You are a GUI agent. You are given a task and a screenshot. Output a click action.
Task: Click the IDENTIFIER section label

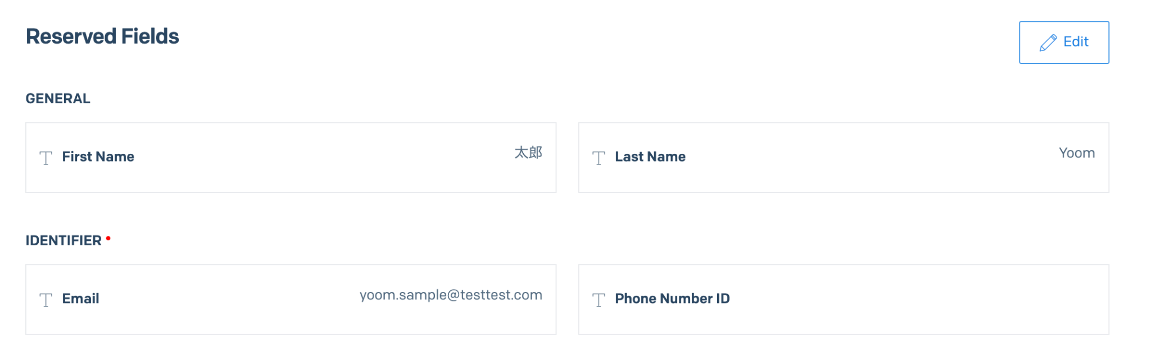click(64, 241)
